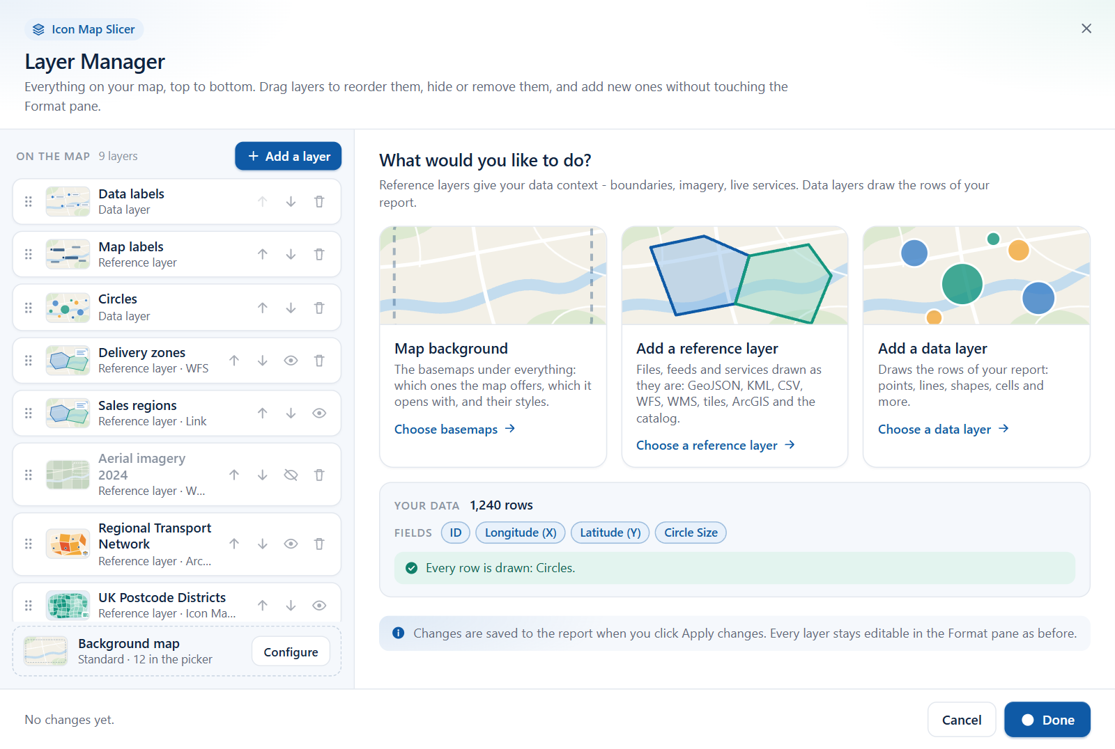Hide the UK Postcode Districts layer

(x=319, y=606)
